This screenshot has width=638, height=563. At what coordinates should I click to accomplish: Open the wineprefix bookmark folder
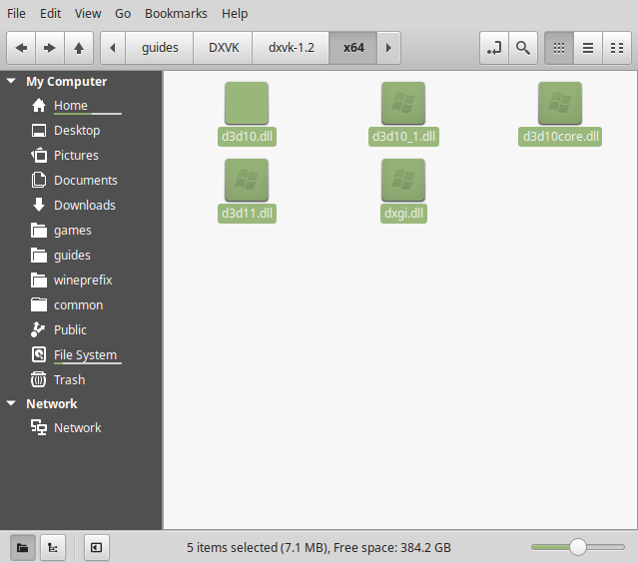point(83,280)
